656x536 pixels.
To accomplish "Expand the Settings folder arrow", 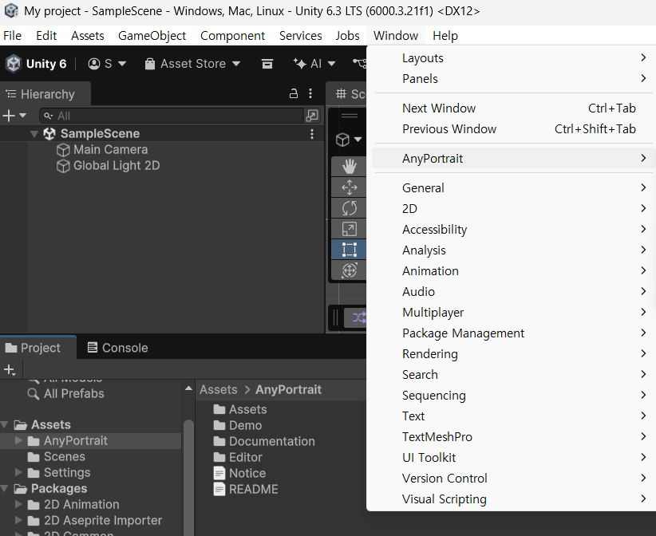I will pyautogui.click(x=18, y=472).
